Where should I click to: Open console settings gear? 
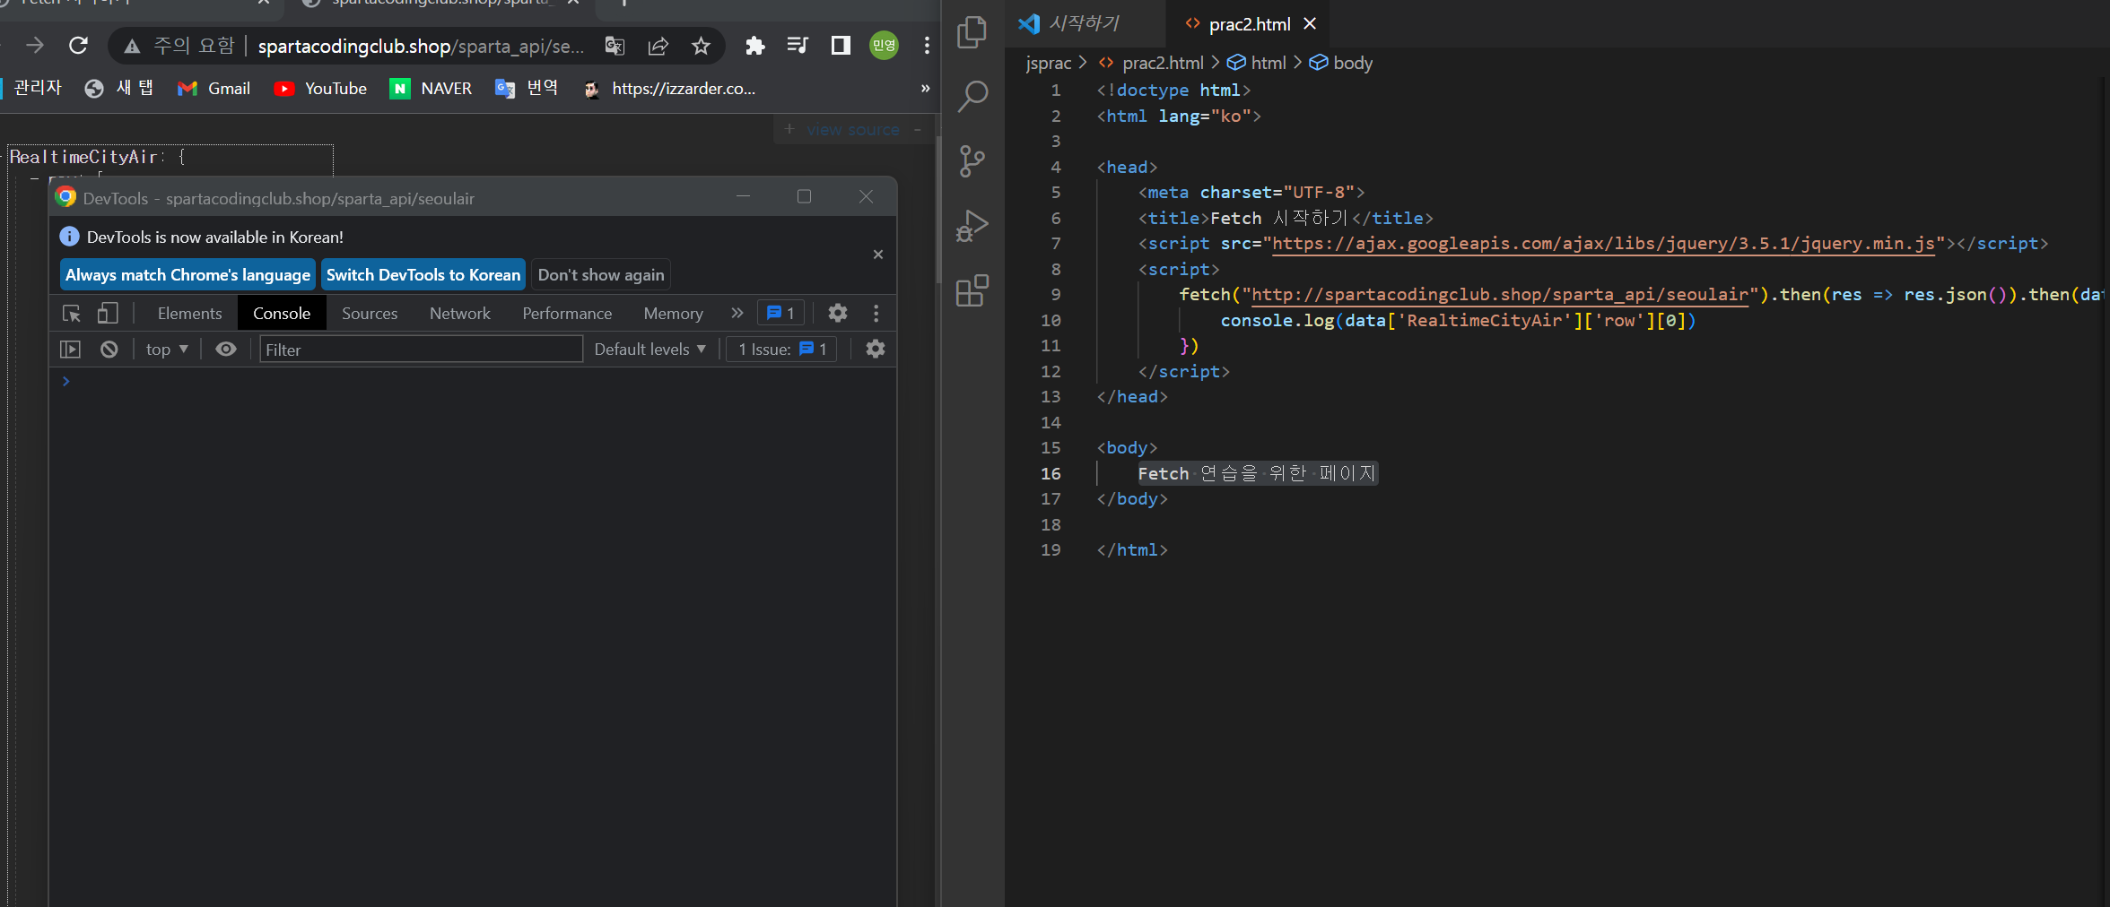coord(876,350)
